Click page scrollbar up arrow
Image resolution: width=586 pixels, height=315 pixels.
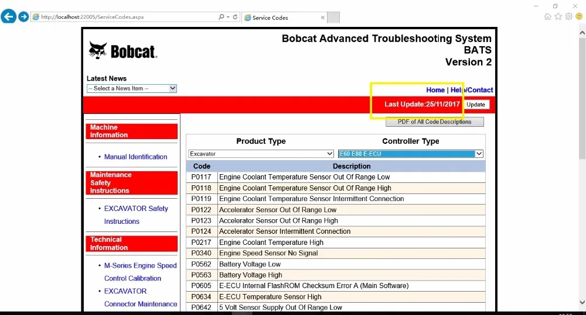(x=582, y=33)
